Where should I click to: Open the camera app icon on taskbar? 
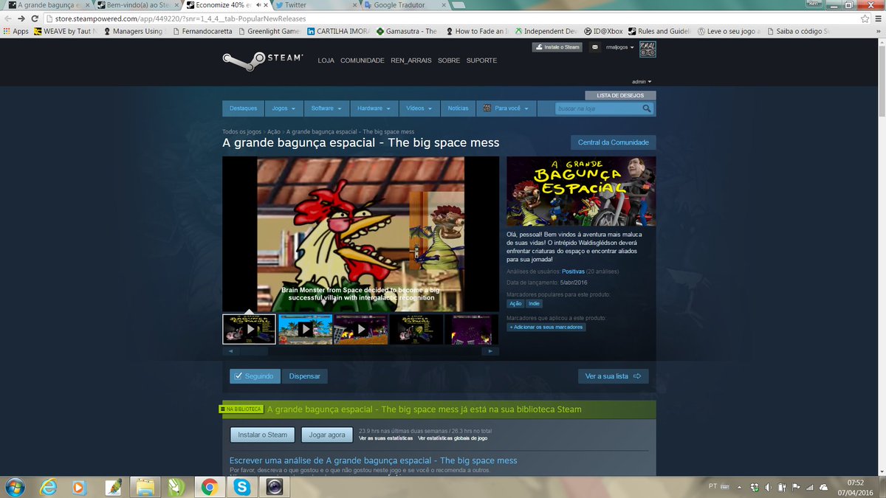pos(275,487)
